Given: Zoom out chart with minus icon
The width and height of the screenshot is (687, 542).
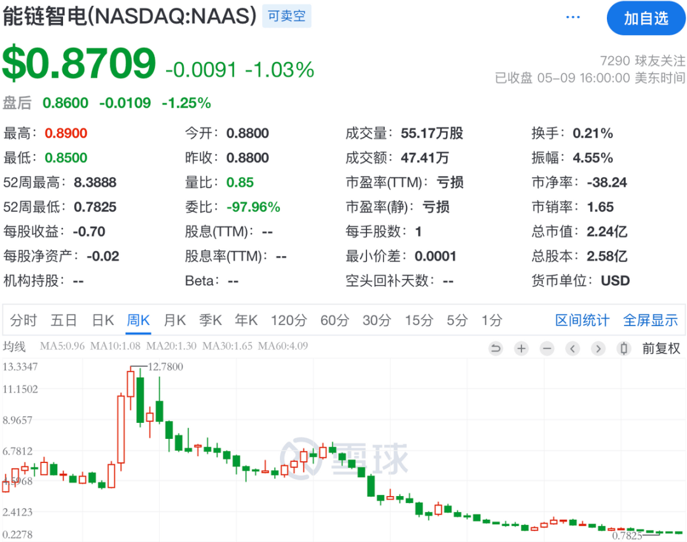Looking at the screenshot, I should point(547,348).
